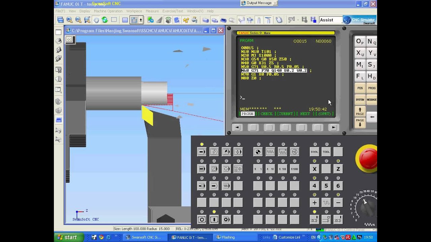Open the Output Message tab
Image resolution: width=431 pixels, height=242 pixels.
tap(259, 3)
